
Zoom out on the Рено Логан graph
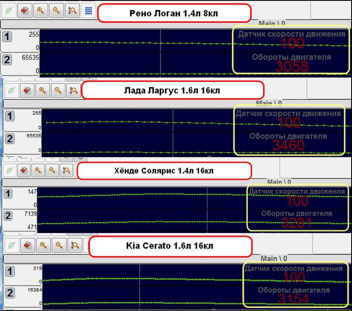(x=56, y=10)
